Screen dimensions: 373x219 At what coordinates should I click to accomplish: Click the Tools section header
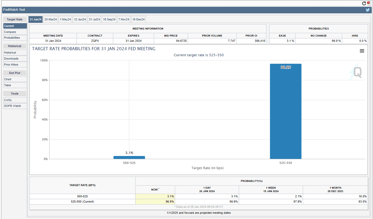coord(15,94)
